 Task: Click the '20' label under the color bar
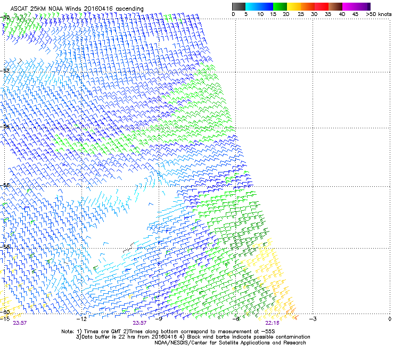pos(286,14)
